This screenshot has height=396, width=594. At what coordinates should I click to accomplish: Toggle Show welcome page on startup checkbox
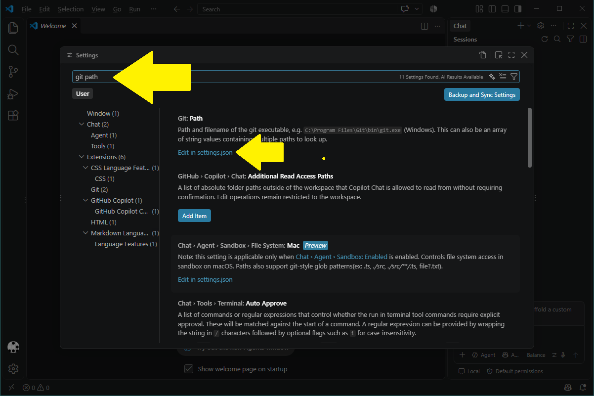click(x=188, y=369)
